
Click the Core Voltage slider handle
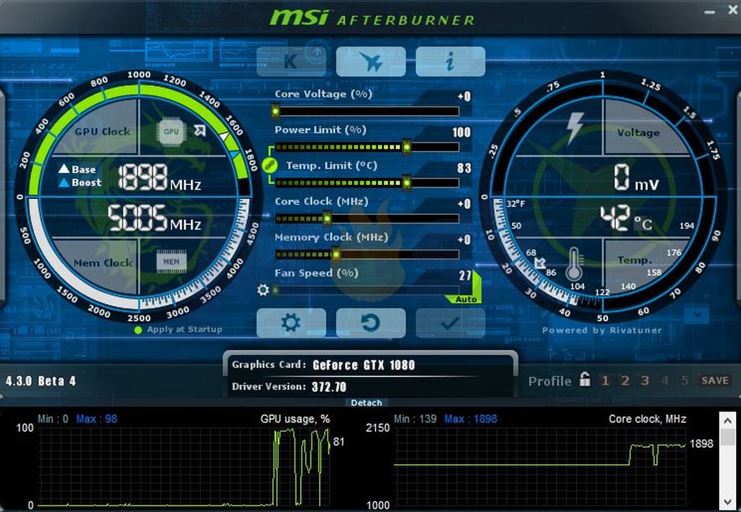pos(276,111)
